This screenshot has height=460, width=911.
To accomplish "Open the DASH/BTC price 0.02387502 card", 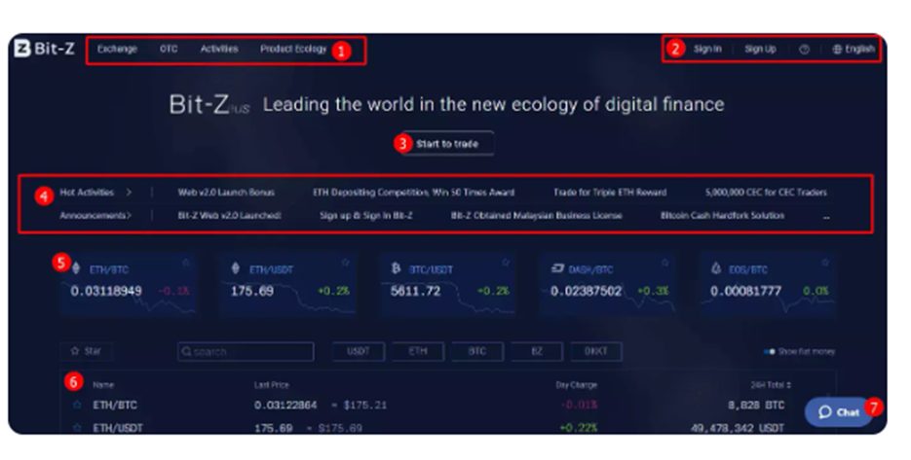I will (607, 284).
